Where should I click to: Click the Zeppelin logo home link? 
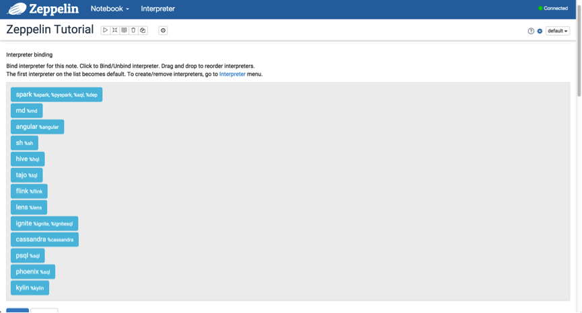[x=42, y=9]
